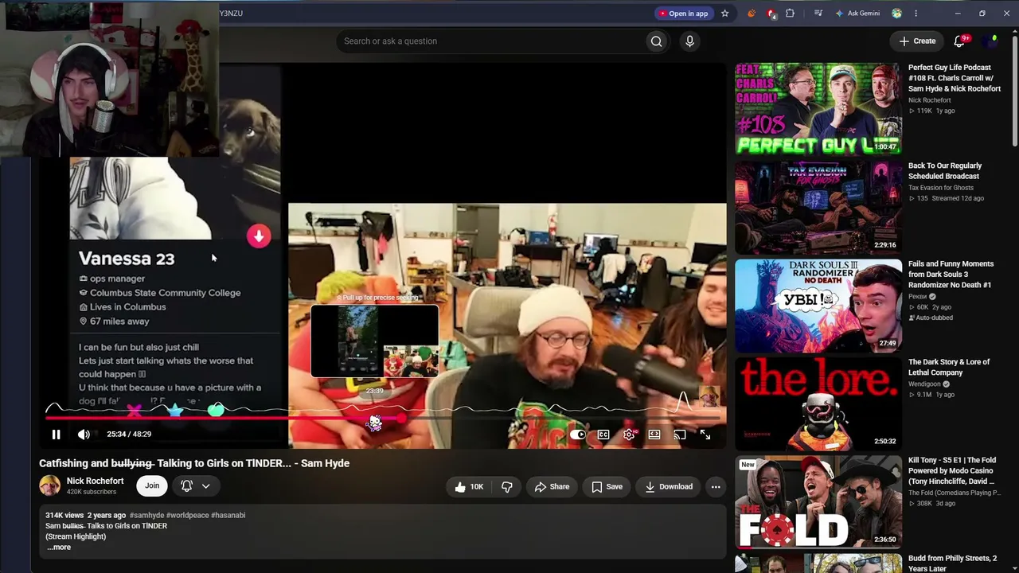Click the search magnifier button
Image resolution: width=1019 pixels, height=573 pixels.
tap(656, 41)
